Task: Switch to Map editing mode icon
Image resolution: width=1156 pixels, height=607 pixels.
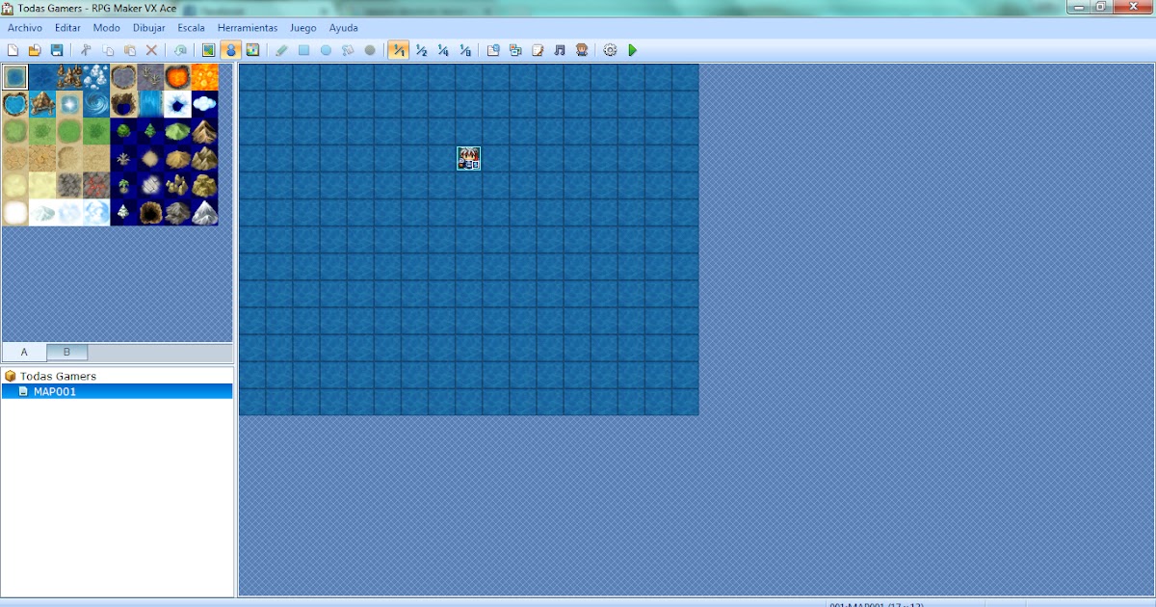Action: pos(209,50)
